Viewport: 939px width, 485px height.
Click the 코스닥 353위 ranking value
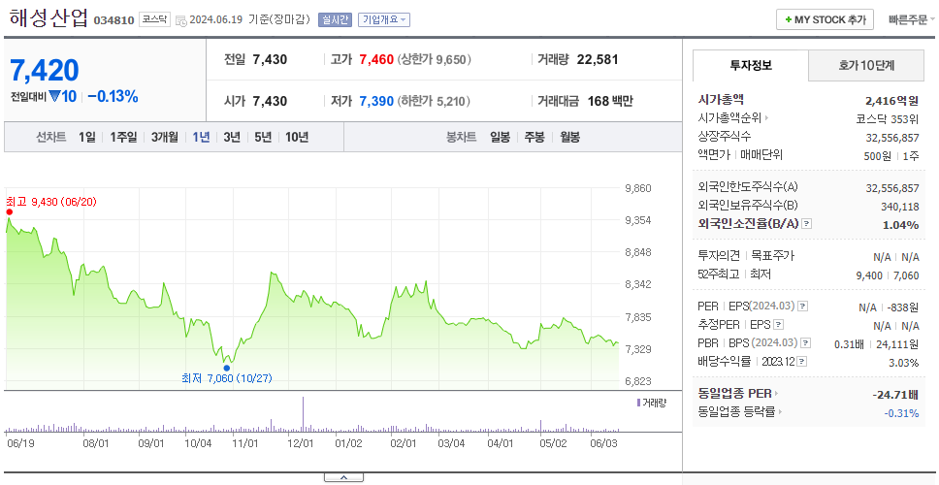[888, 118]
